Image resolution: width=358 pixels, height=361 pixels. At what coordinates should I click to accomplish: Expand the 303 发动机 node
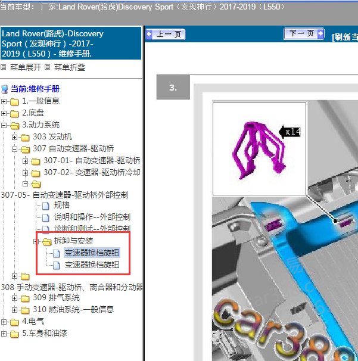coord(14,137)
